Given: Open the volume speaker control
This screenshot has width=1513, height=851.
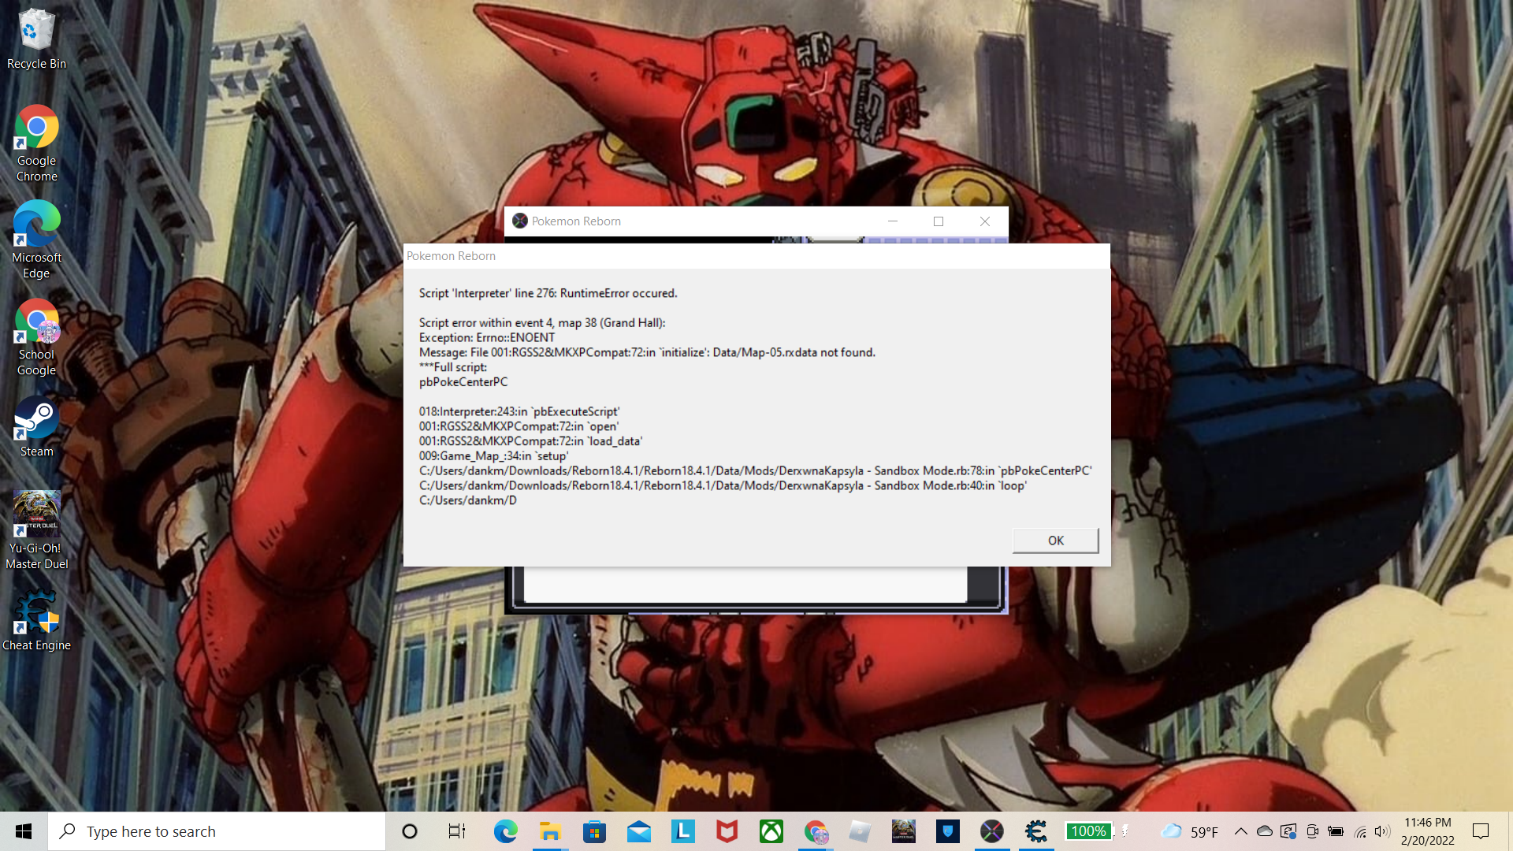Looking at the screenshot, I should [x=1382, y=831].
